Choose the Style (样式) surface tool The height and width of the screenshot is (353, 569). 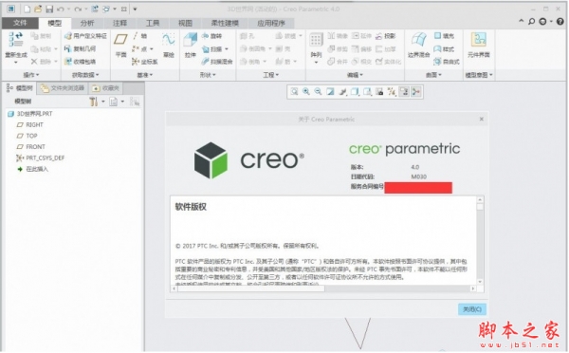pyautogui.click(x=444, y=49)
